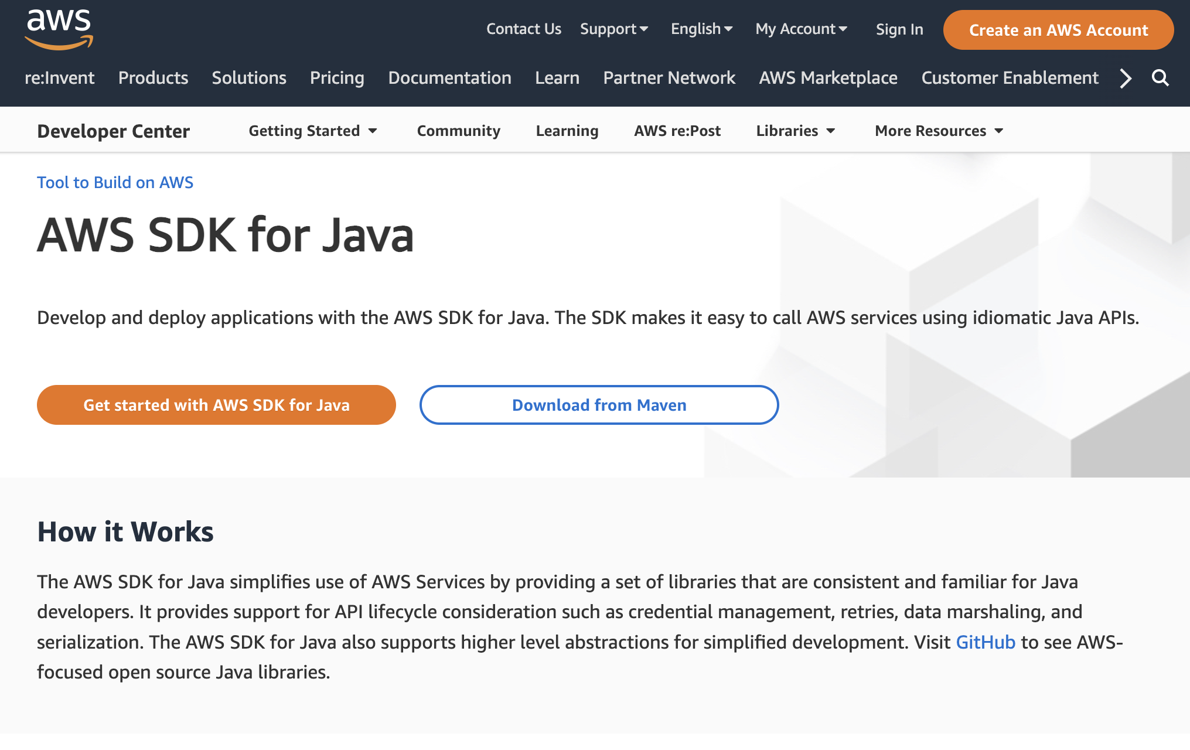Click Tool to Build on AWS breadcrumb

(115, 182)
